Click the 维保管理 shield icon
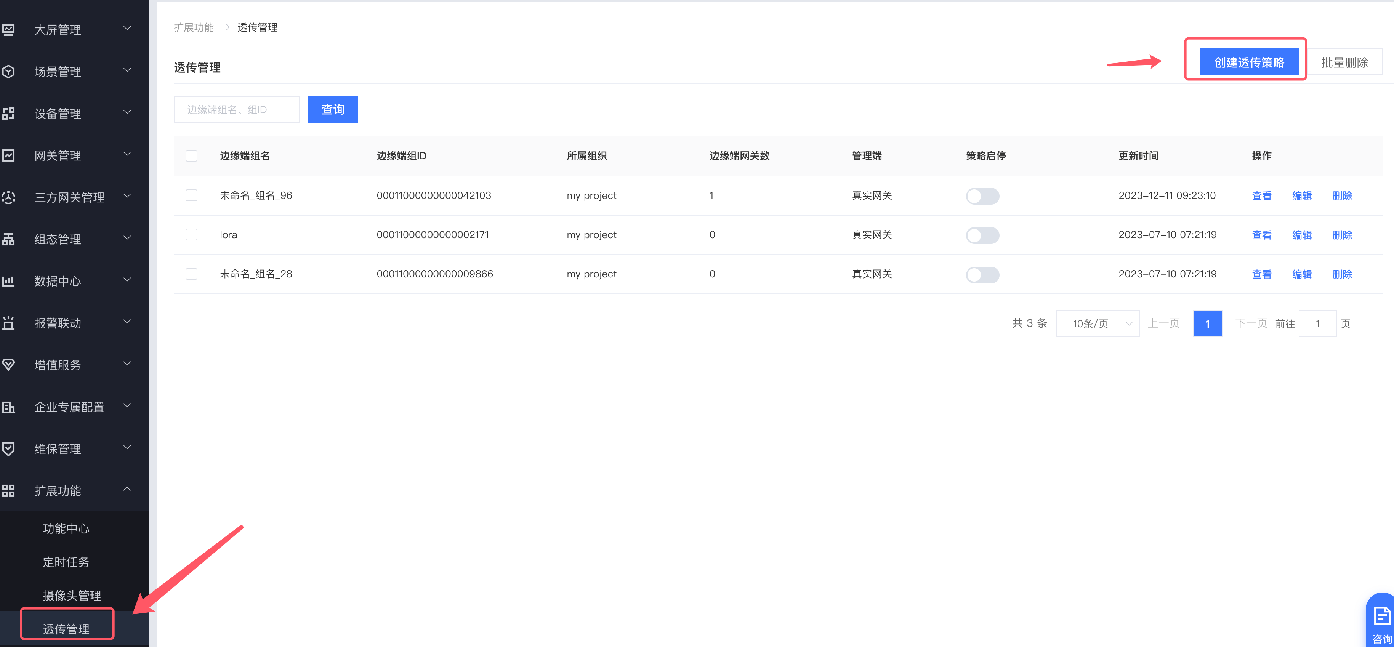The height and width of the screenshot is (647, 1394). click(8, 448)
